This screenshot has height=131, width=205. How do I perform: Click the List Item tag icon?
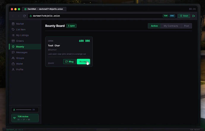point(13,30)
